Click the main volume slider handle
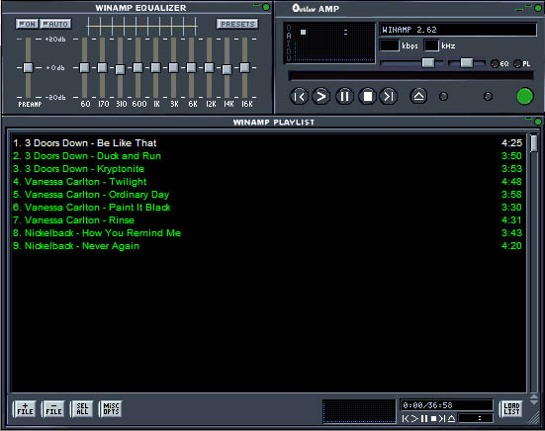Screen dimensions: 545x431 pyautogui.click(x=428, y=63)
